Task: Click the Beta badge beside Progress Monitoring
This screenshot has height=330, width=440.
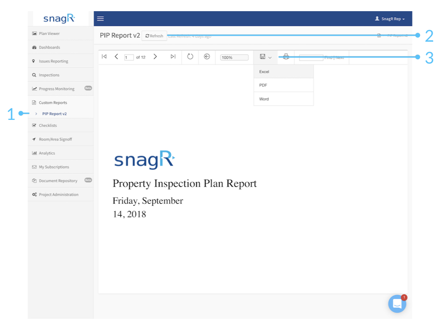Action: pyautogui.click(x=88, y=88)
